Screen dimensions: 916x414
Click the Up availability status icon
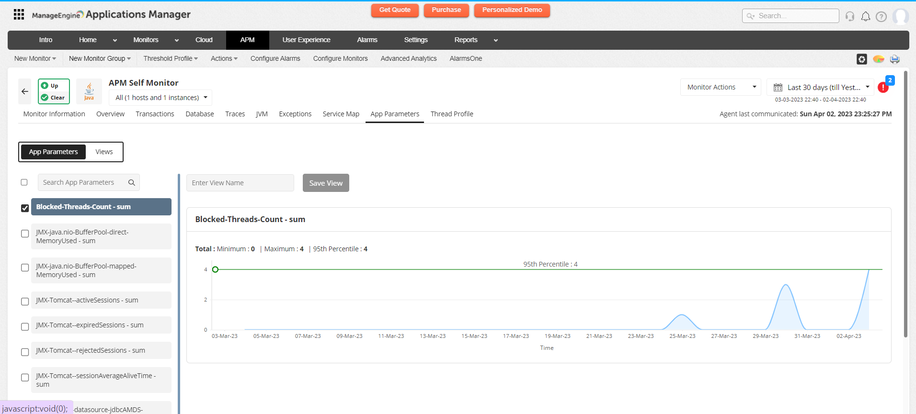(45, 86)
